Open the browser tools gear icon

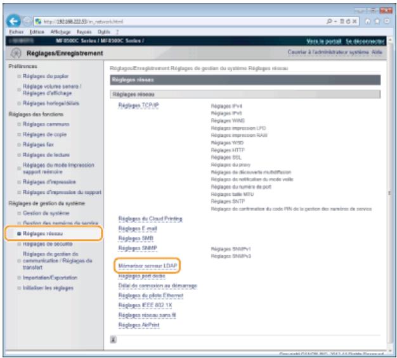(387, 22)
